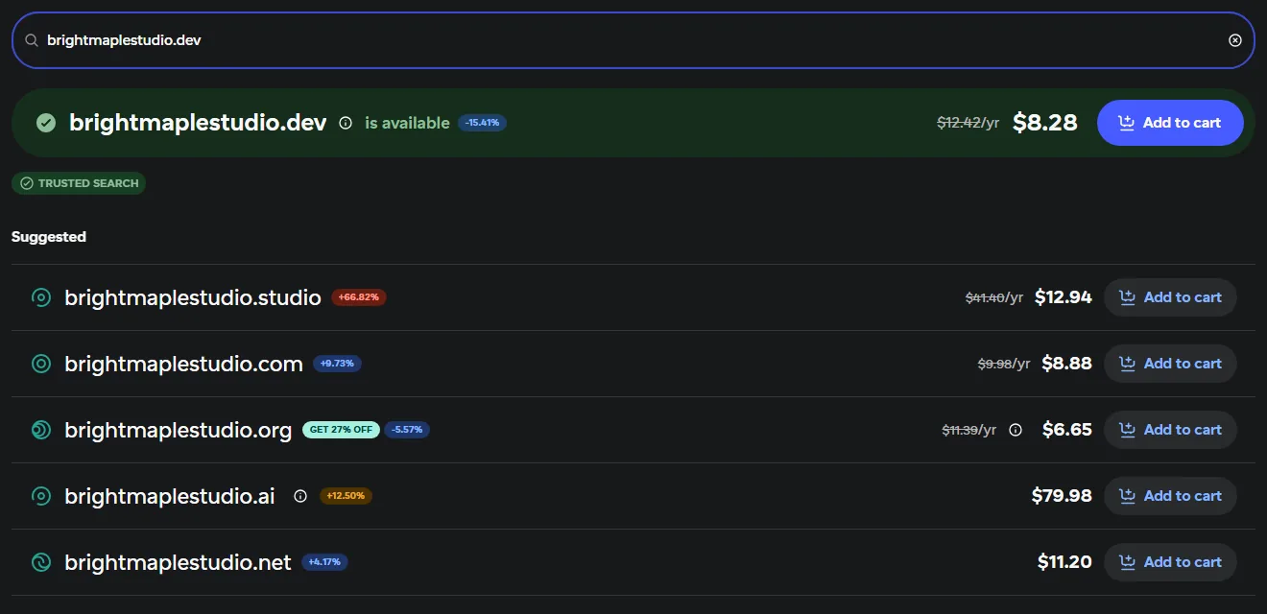Click the Trusted Search badge
This screenshot has height=614, width=1267.
coord(79,183)
